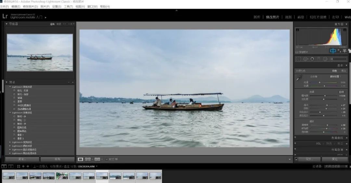The width and height of the screenshot is (351, 183).
Task: Select the Spot Removal tool
Action: tap(305, 59)
